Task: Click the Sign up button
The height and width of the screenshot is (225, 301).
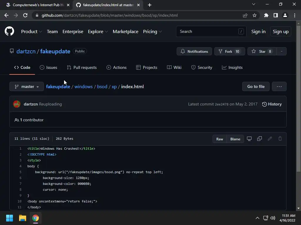Action: (281, 32)
